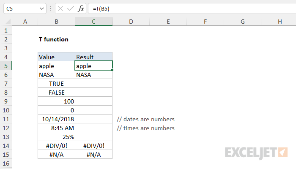Select row 10 header
The height and width of the screenshot is (169, 296).
point(6,110)
